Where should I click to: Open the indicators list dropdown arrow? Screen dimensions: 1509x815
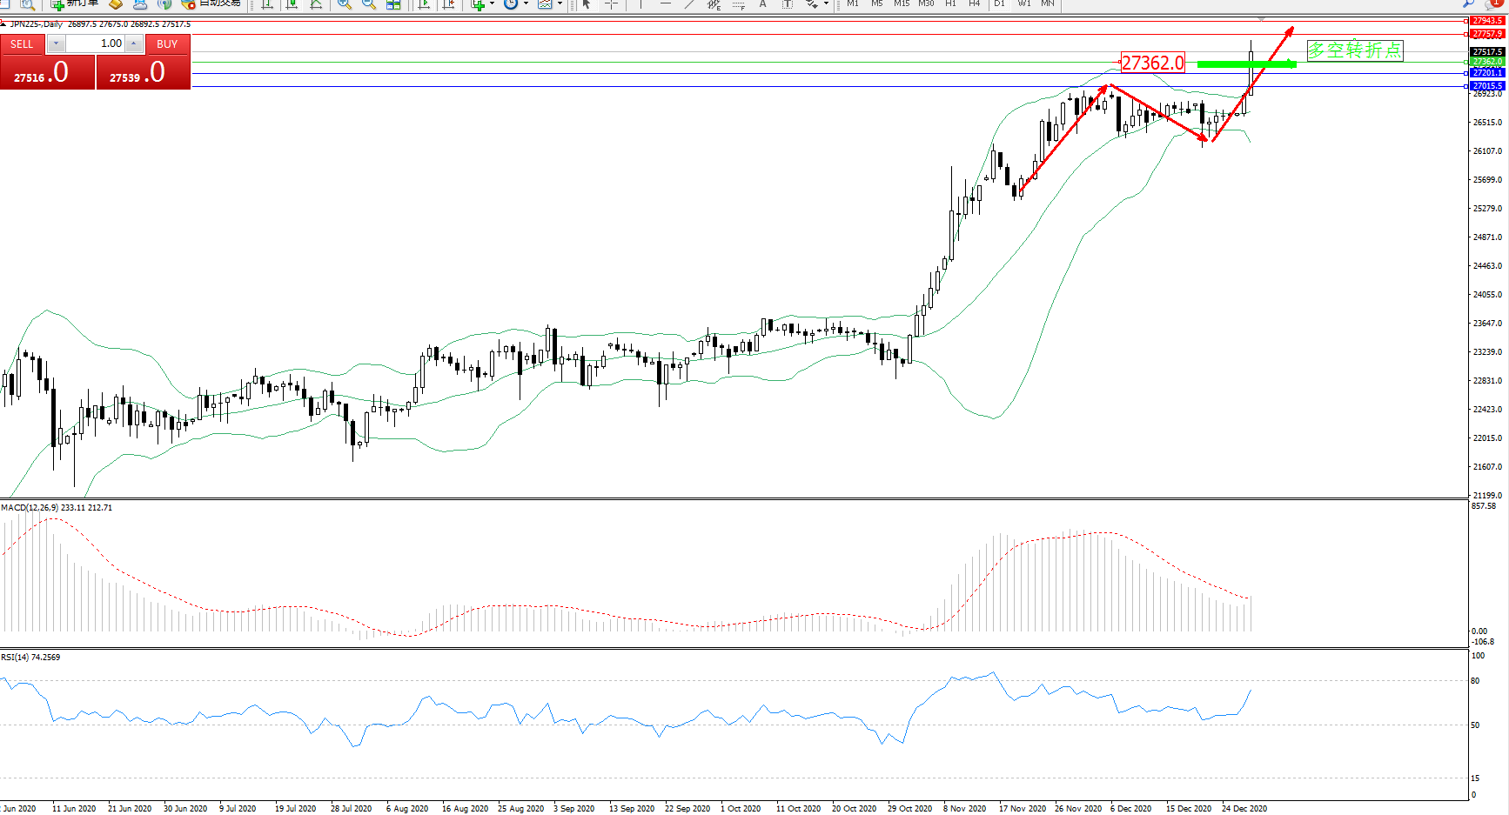tap(492, 4)
